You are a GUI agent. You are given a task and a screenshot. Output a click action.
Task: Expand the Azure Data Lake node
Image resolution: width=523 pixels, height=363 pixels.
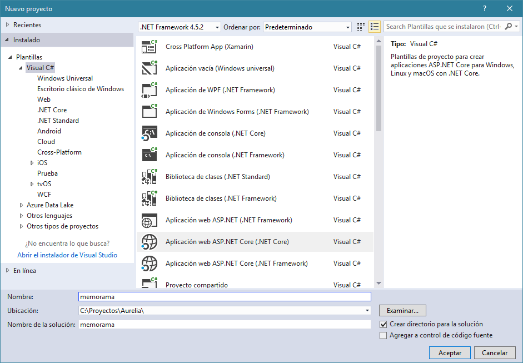click(x=21, y=205)
